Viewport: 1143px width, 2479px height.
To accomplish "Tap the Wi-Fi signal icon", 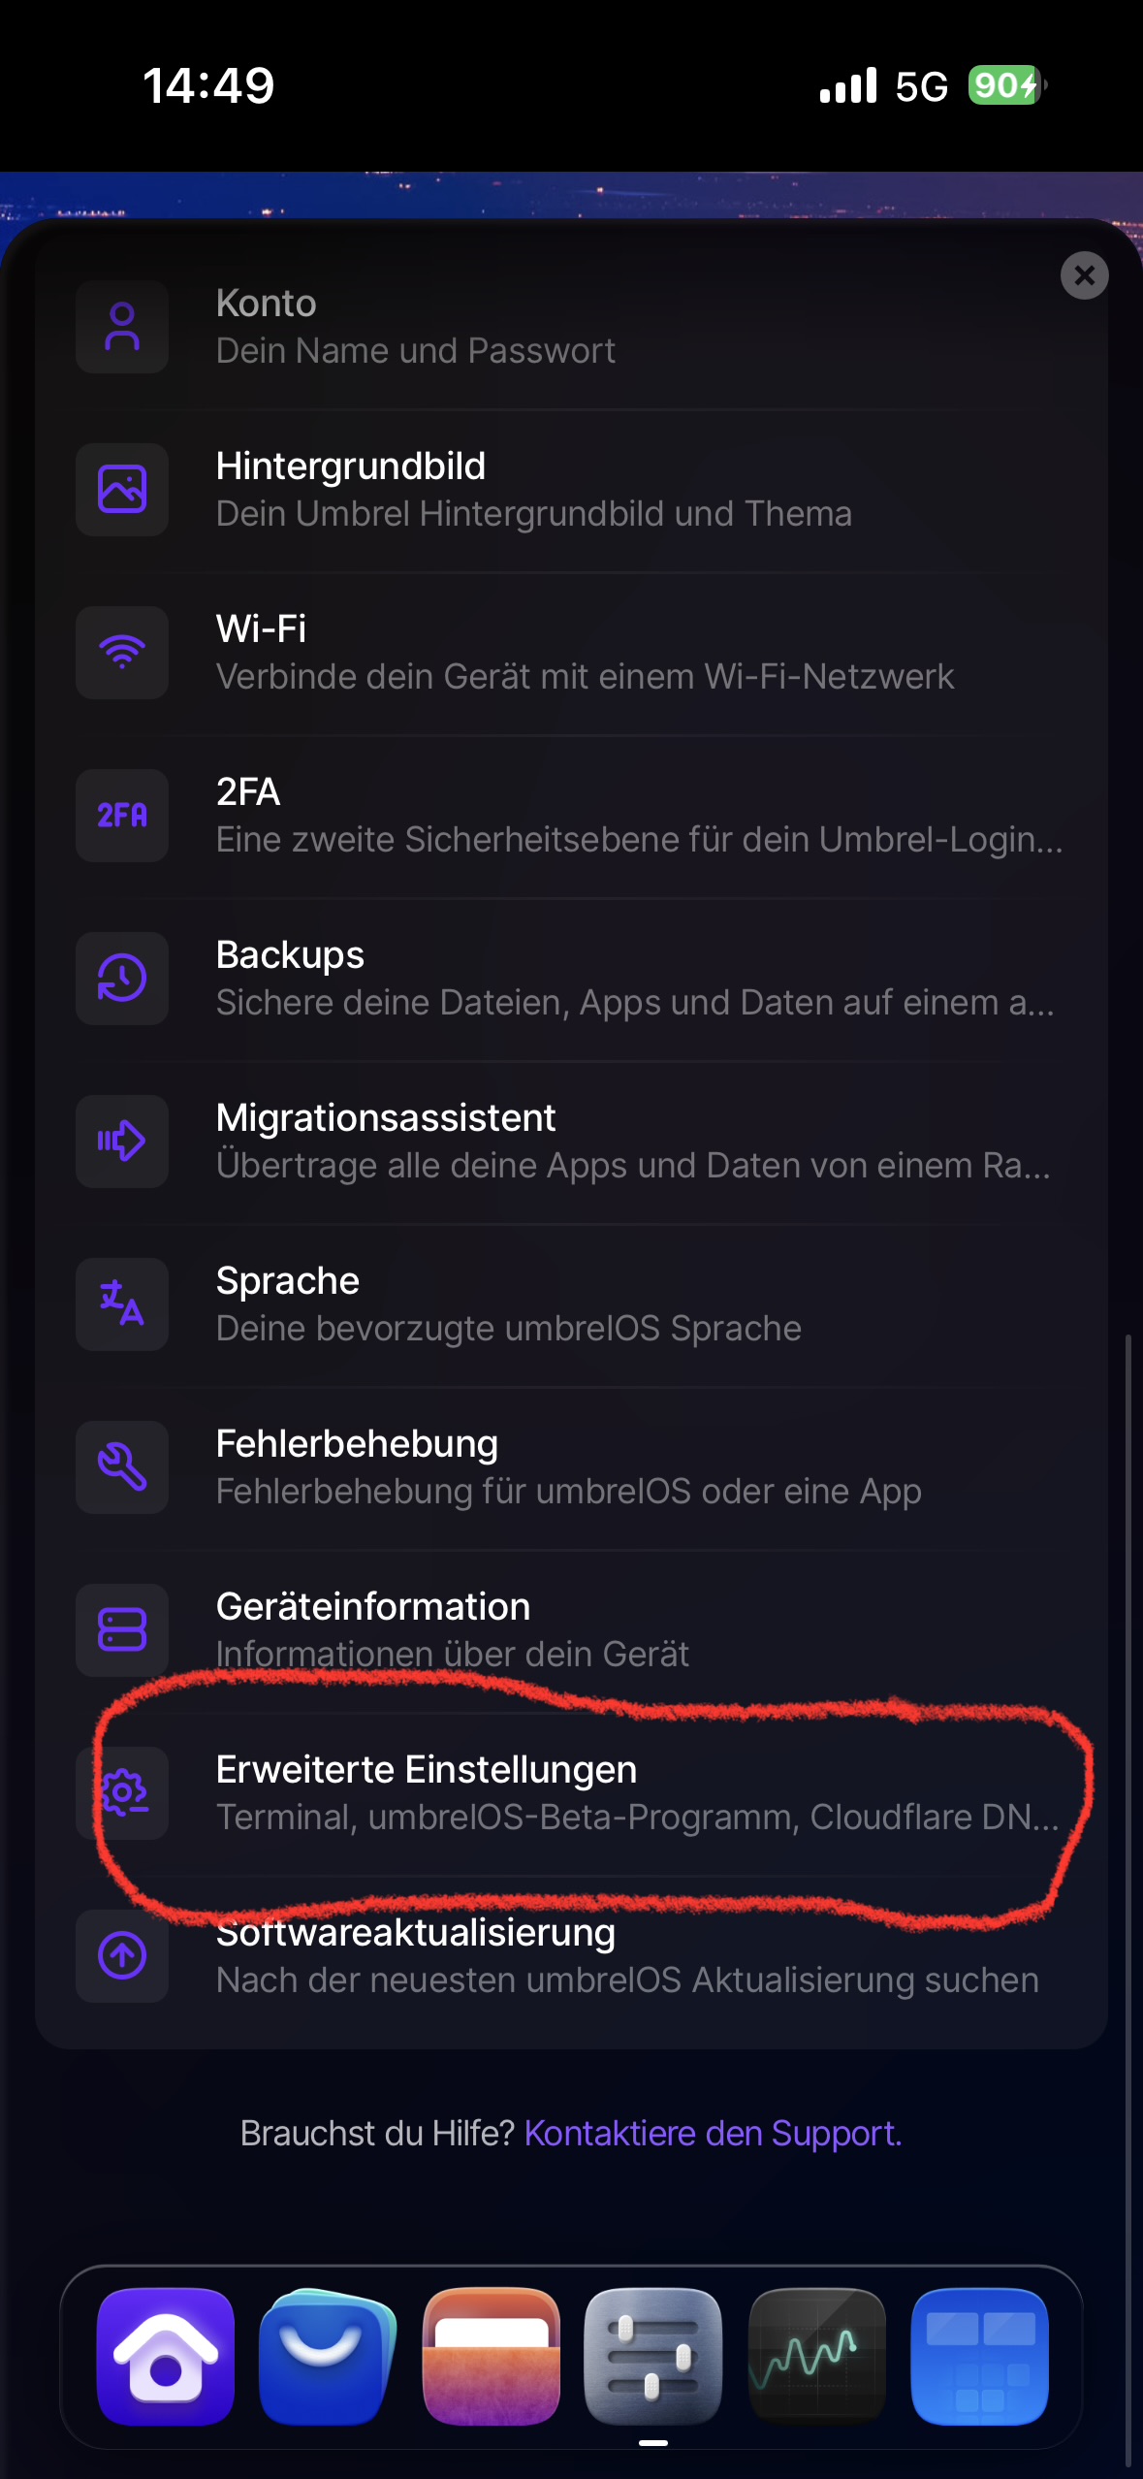I will tap(122, 653).
